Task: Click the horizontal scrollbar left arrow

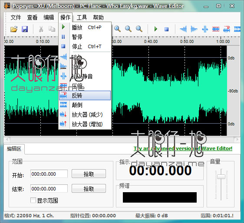Action: pos(7,139)
